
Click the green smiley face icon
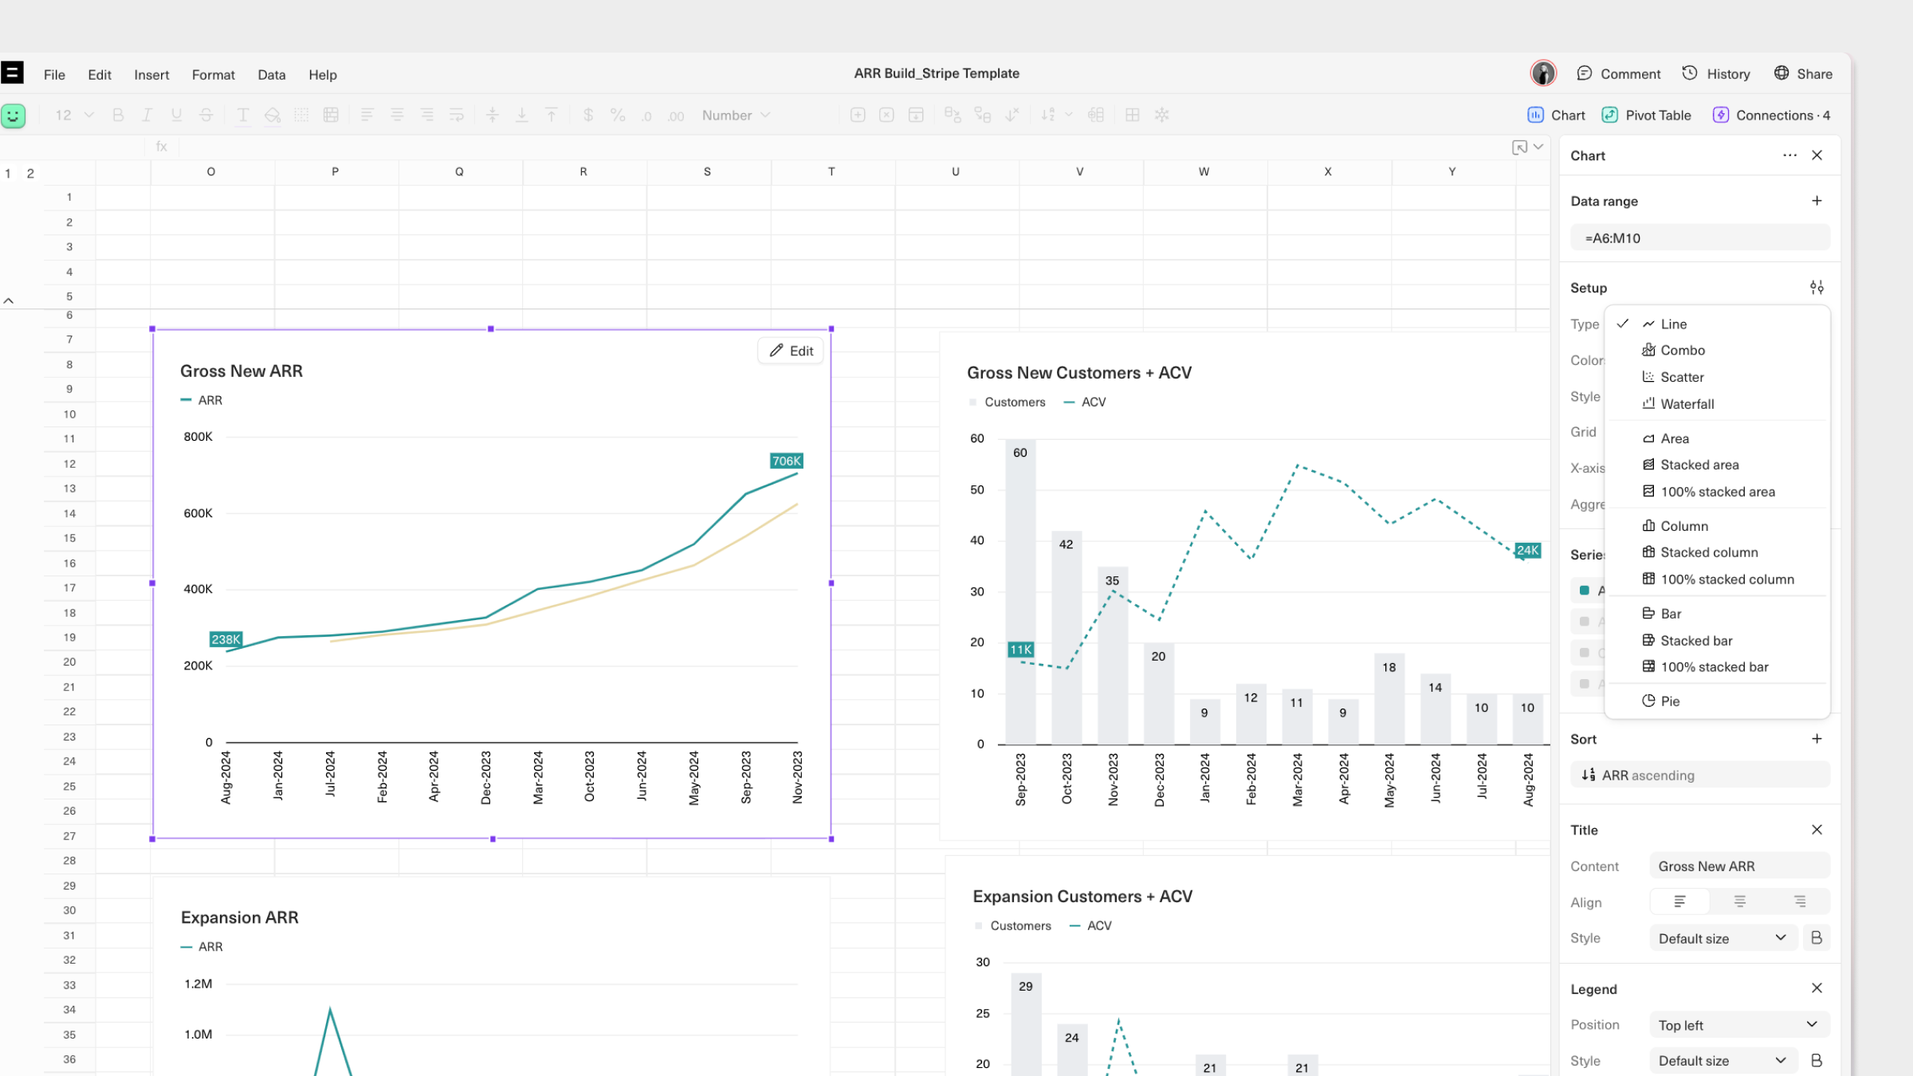point(14,116)
